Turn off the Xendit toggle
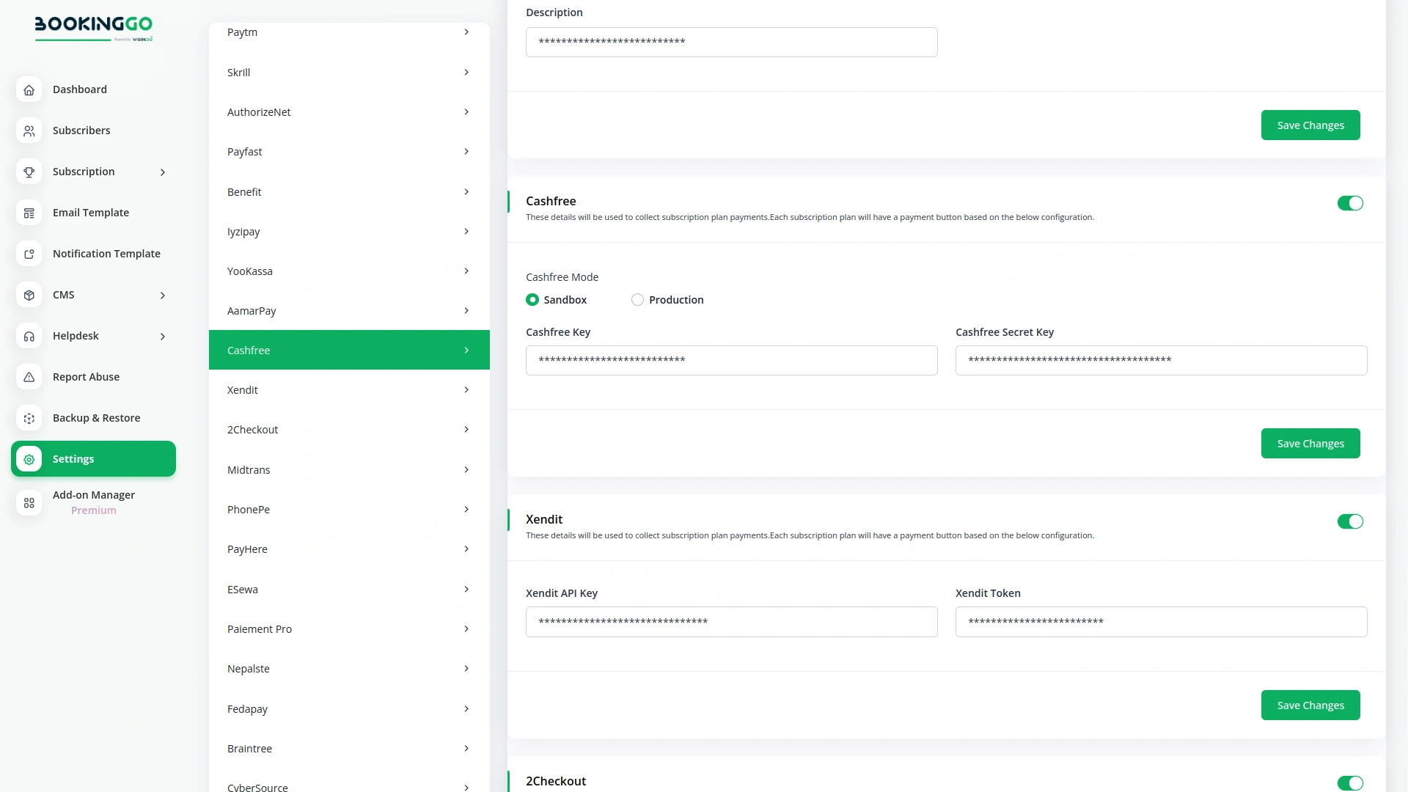The height and width of the screenshot is (792, 1408). [1350, 521]
